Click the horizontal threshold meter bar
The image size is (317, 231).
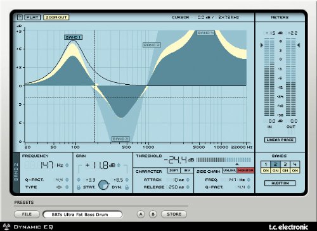[224, 160]
